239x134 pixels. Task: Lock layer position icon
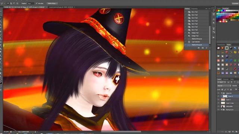(x=228, y=90)
